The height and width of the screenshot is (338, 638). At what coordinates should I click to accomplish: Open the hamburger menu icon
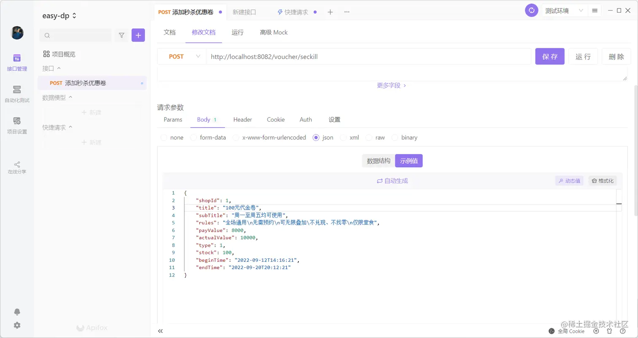(x=595, y=11)
